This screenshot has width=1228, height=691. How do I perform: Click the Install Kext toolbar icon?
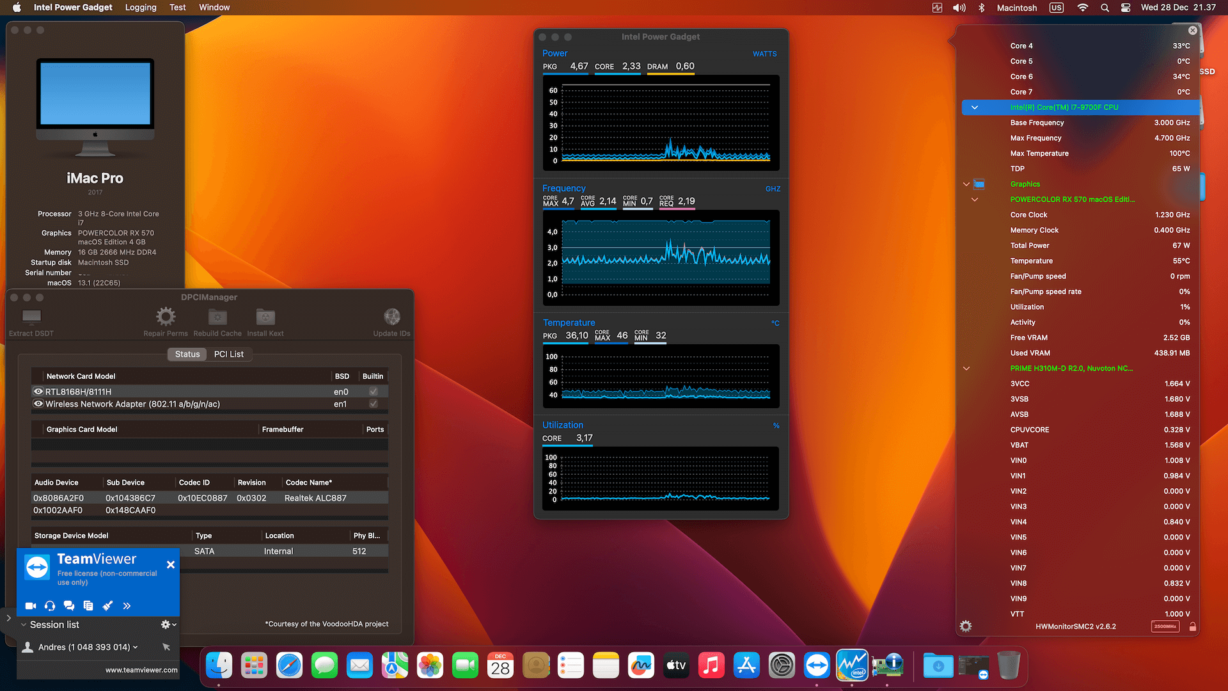coord(265,317)
